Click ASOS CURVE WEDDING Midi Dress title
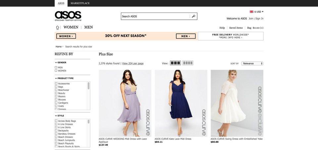Image resolution: width=318 pixels, height=150 pixels. click(123, 140)
